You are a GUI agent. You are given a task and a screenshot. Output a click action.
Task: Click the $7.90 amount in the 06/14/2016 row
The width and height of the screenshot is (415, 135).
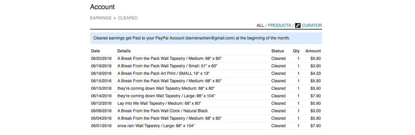pyautogui.click(x=315, y=96)
